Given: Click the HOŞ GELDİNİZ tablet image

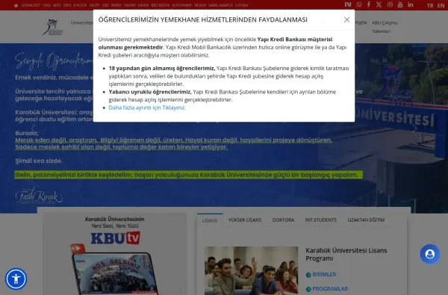Looking at the screenshot, I should tap(115, 273).
